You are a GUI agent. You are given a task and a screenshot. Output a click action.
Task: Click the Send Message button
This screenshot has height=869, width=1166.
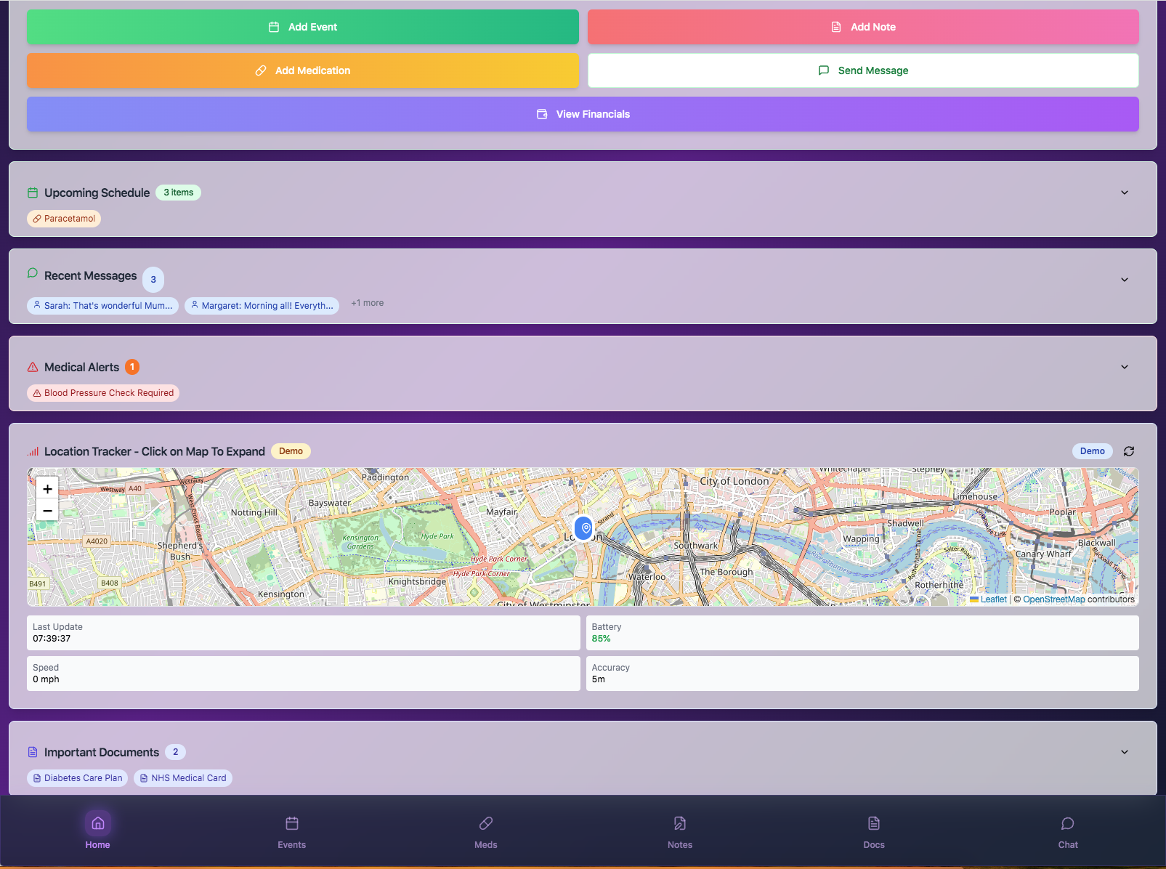click(863, 70)
